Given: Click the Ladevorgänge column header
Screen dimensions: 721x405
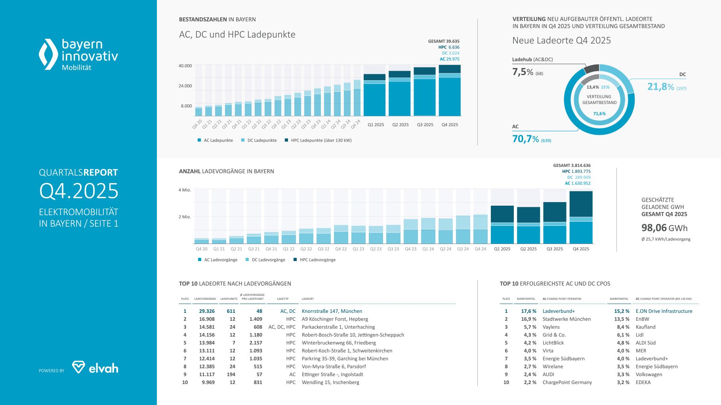Looking at the screenshot, I should click(205, 299).
